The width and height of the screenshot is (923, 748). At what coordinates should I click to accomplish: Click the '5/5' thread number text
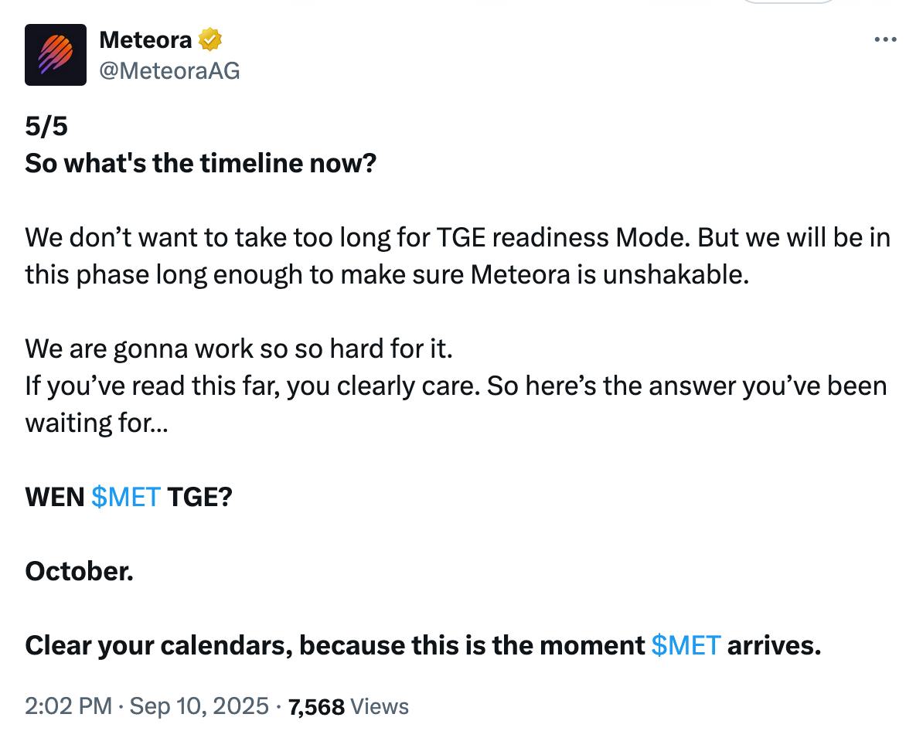[46, 127]
